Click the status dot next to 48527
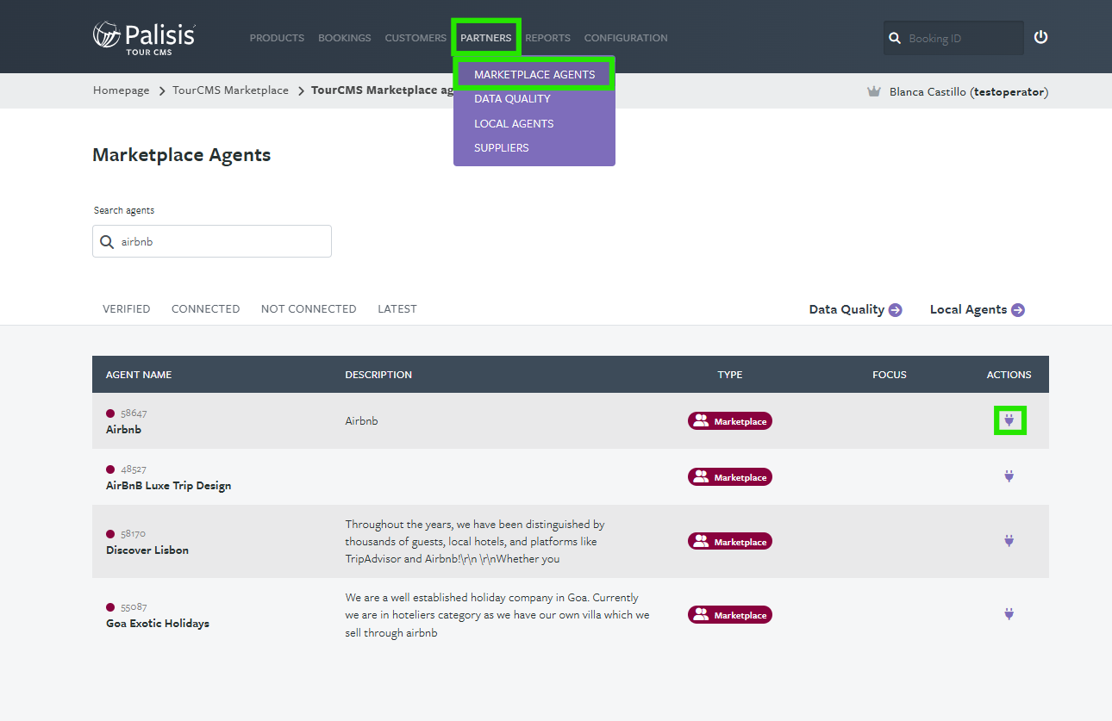The height and width of the screenshot is (721, 1112). pos(110,469)
